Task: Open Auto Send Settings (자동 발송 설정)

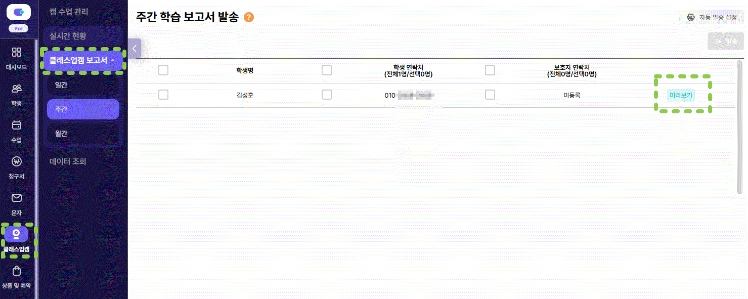Action: click(x=712, y=17)
